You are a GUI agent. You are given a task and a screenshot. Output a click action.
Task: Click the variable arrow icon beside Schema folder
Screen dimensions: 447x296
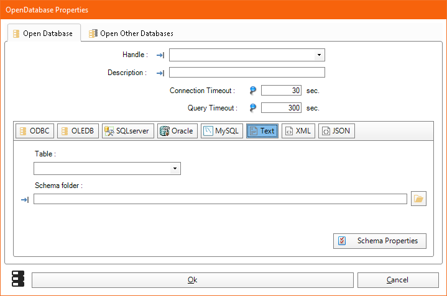click(25, 200)
